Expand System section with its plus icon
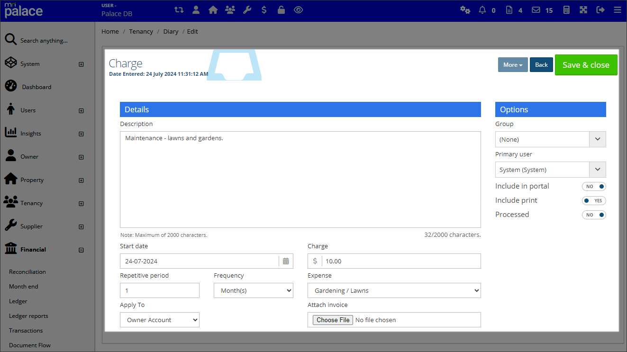The image size is (627, 352). pos(81,64)
